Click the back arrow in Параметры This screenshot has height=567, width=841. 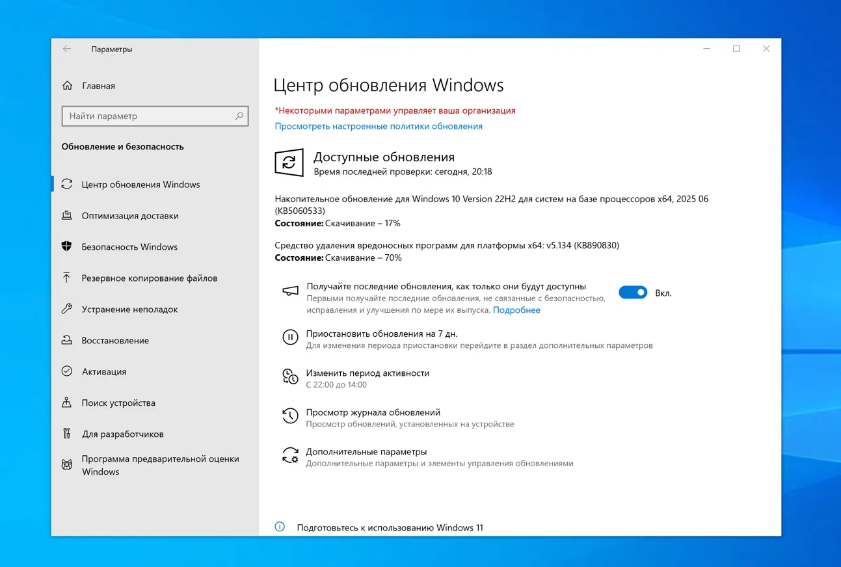[66, 49]
